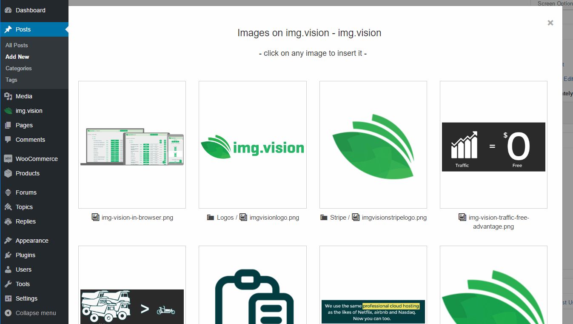Open the img.vision menu item
Viewport: 573px width, 324px height.
[x=34, y=111]
